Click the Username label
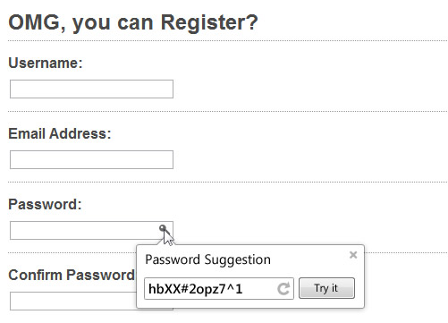This screenshot has height=323, width=448. click(x=46, y=63)
